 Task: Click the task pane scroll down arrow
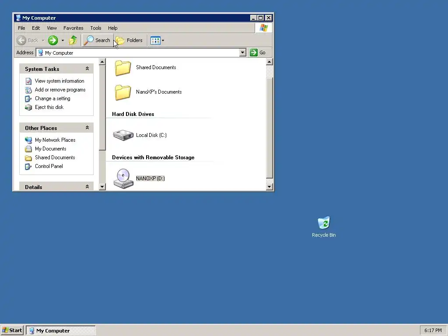click(102, 187)
